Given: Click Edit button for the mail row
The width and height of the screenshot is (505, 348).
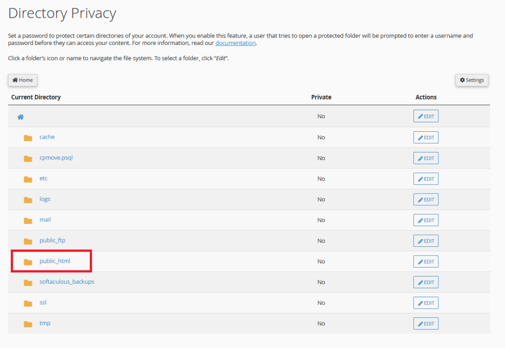Looking at the screenshot, I should (x=426, y=220).
